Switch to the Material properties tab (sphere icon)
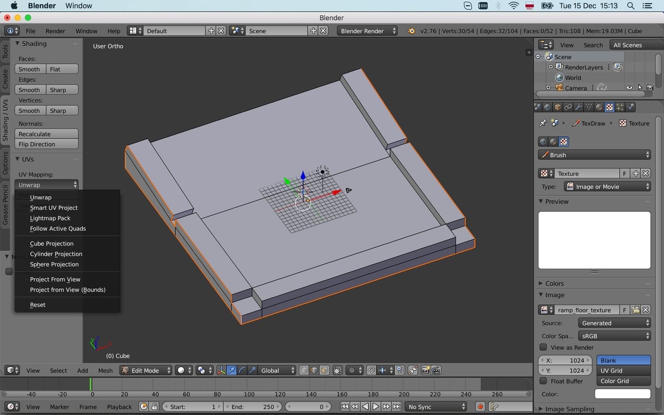This screenshot has height=415, width=664. (599, 107)
